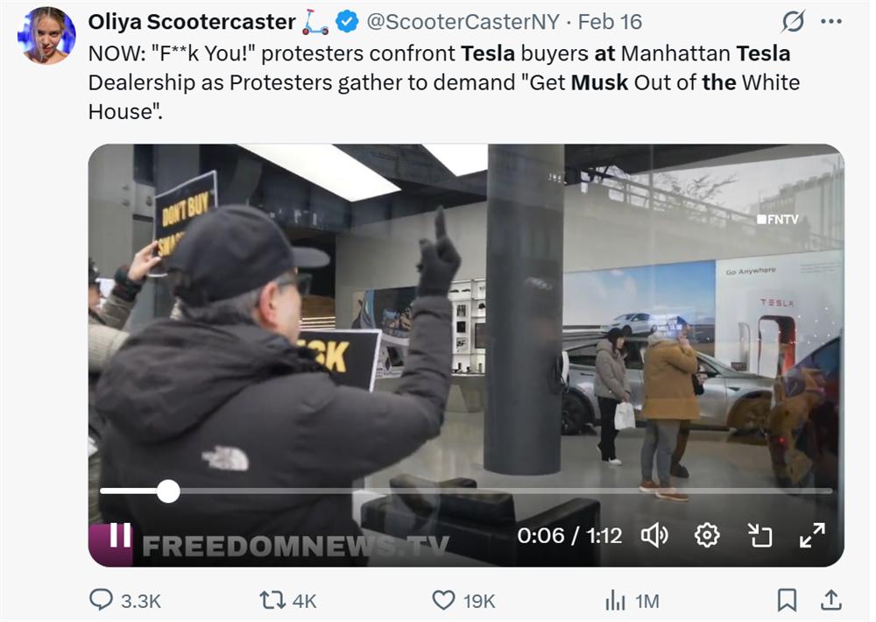876x622 pixels.
Task: Toggle picture-in-picture mode icon
Action: (759, 535)
